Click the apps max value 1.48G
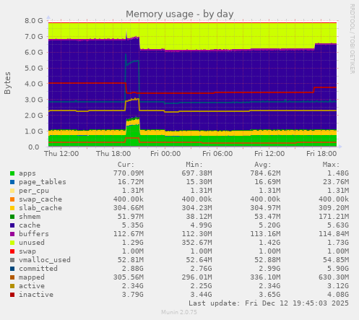The height and width of the screenshot is (320, 359). click(x=338, y=173)
